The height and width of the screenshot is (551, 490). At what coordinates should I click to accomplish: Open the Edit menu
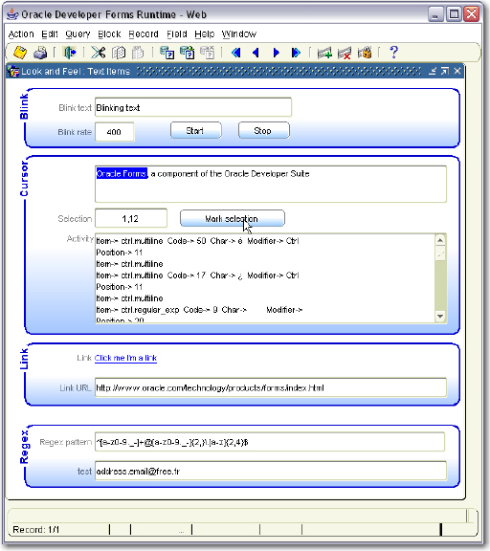coord(49,34)
